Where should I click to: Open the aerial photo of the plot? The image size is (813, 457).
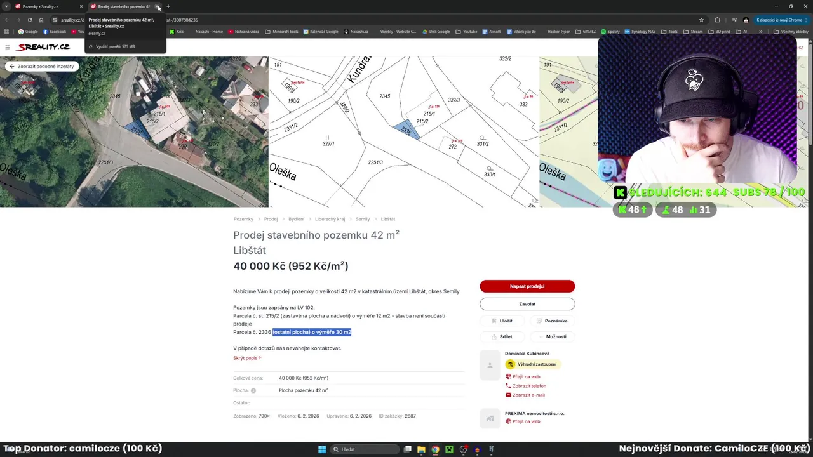(134, 131)
